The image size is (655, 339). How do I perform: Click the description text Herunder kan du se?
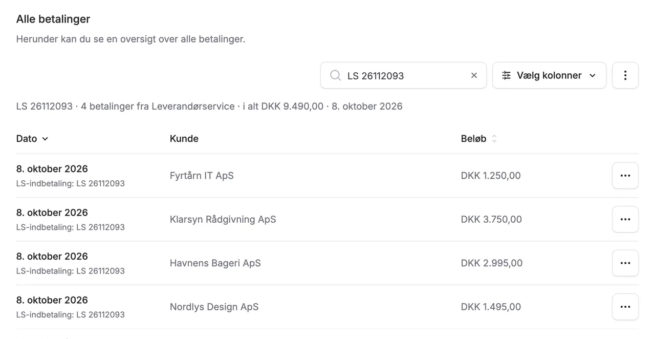click(130, 39)
